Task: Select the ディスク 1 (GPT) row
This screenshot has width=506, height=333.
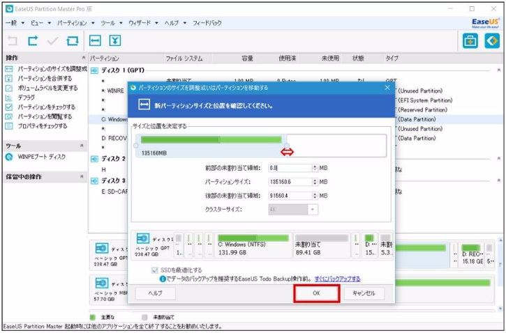Action: [x=123, y=70]
